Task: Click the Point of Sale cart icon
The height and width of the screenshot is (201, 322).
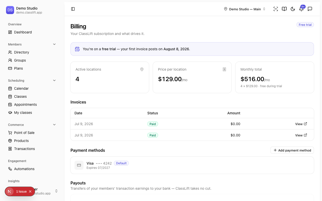Action: (10, 133)
